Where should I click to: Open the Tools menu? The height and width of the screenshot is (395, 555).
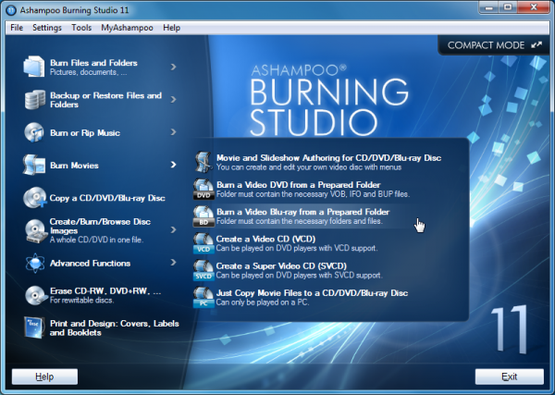pos(81,28)
